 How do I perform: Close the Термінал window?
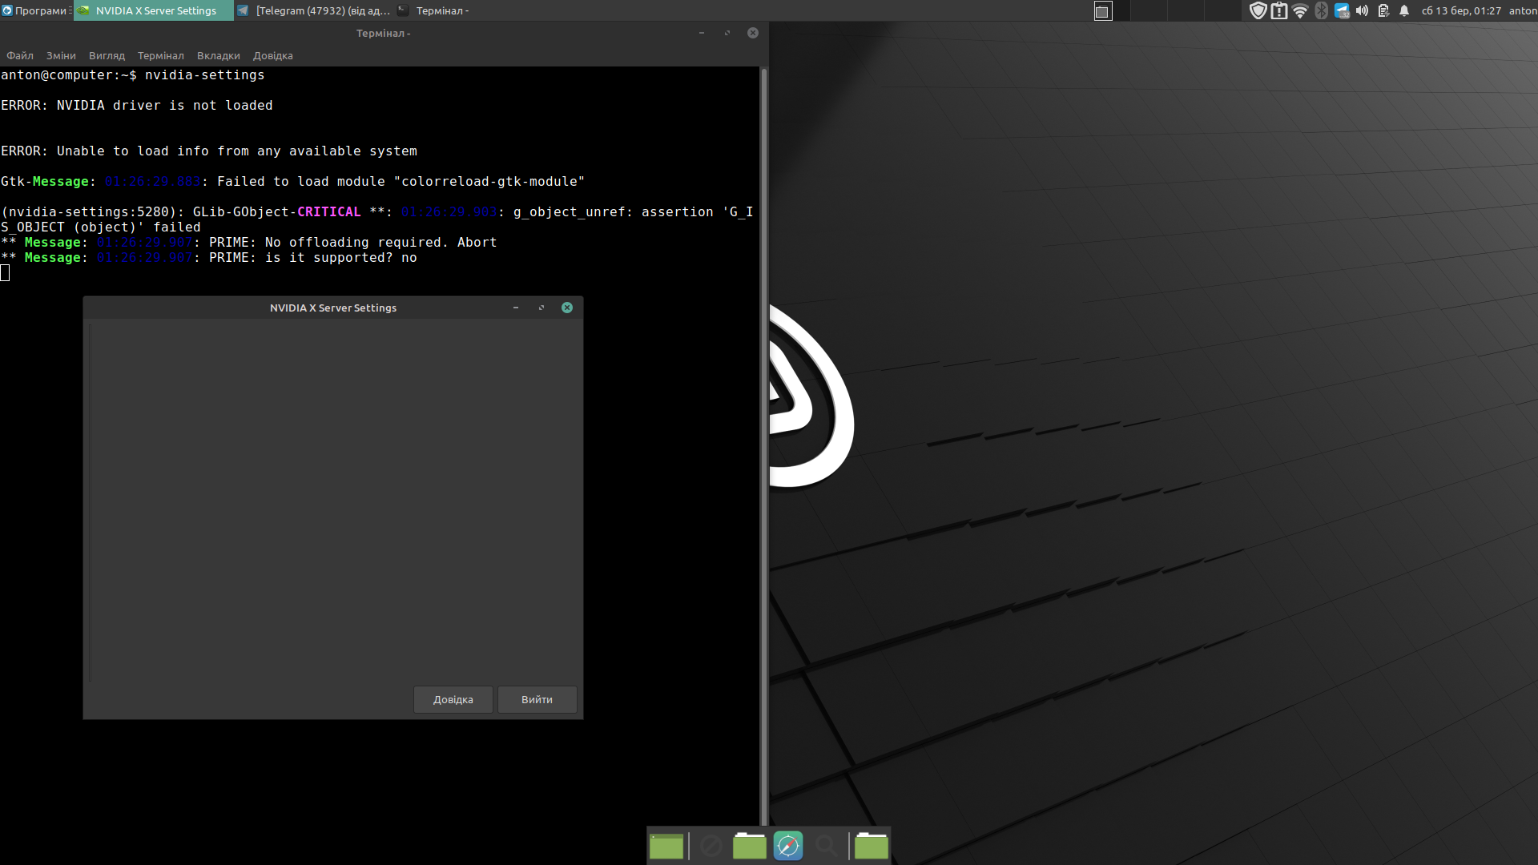(x=753, y=33)
